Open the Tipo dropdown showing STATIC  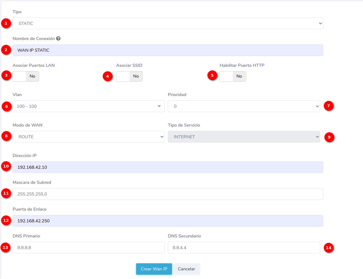coord(168,23)
